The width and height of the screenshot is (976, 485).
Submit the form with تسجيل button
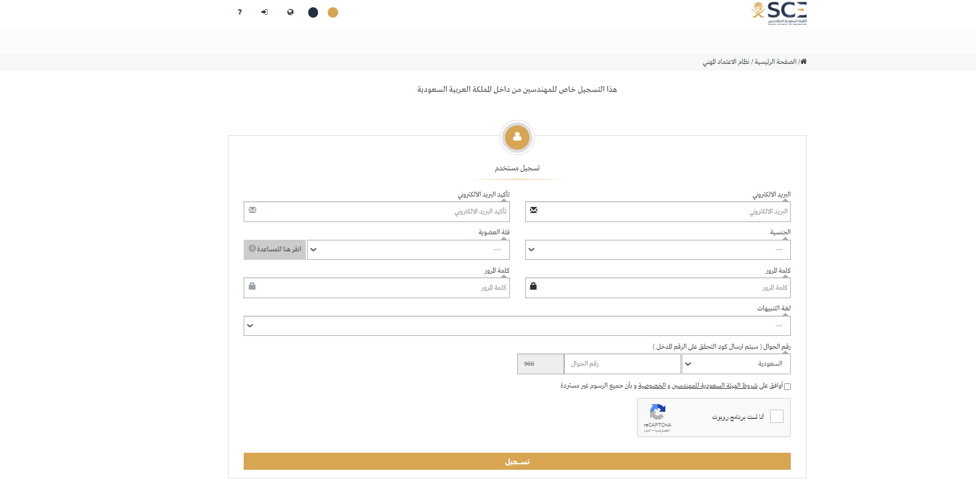tap(517, 461)
